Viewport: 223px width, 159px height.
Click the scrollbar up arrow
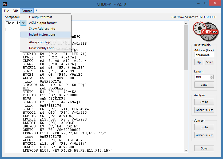[186, 23]
